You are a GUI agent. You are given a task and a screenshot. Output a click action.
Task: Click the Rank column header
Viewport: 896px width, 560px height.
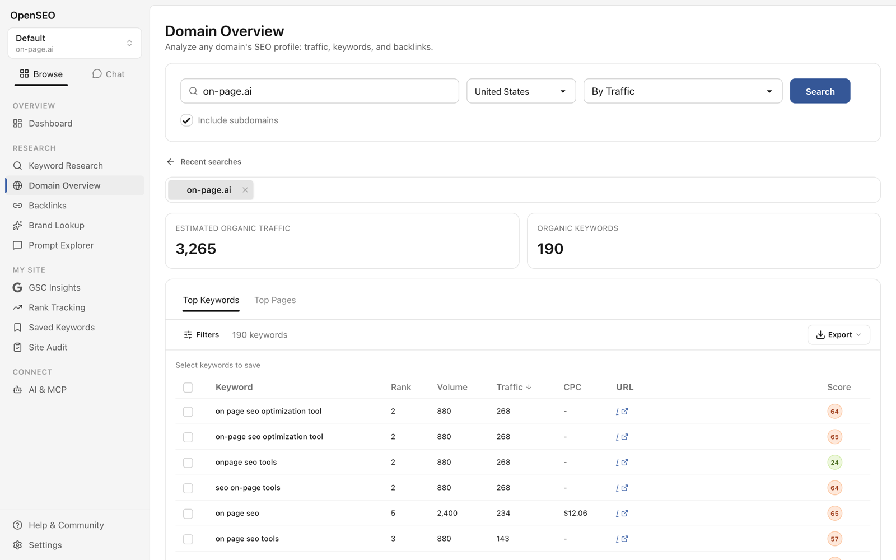click(401, 387)
